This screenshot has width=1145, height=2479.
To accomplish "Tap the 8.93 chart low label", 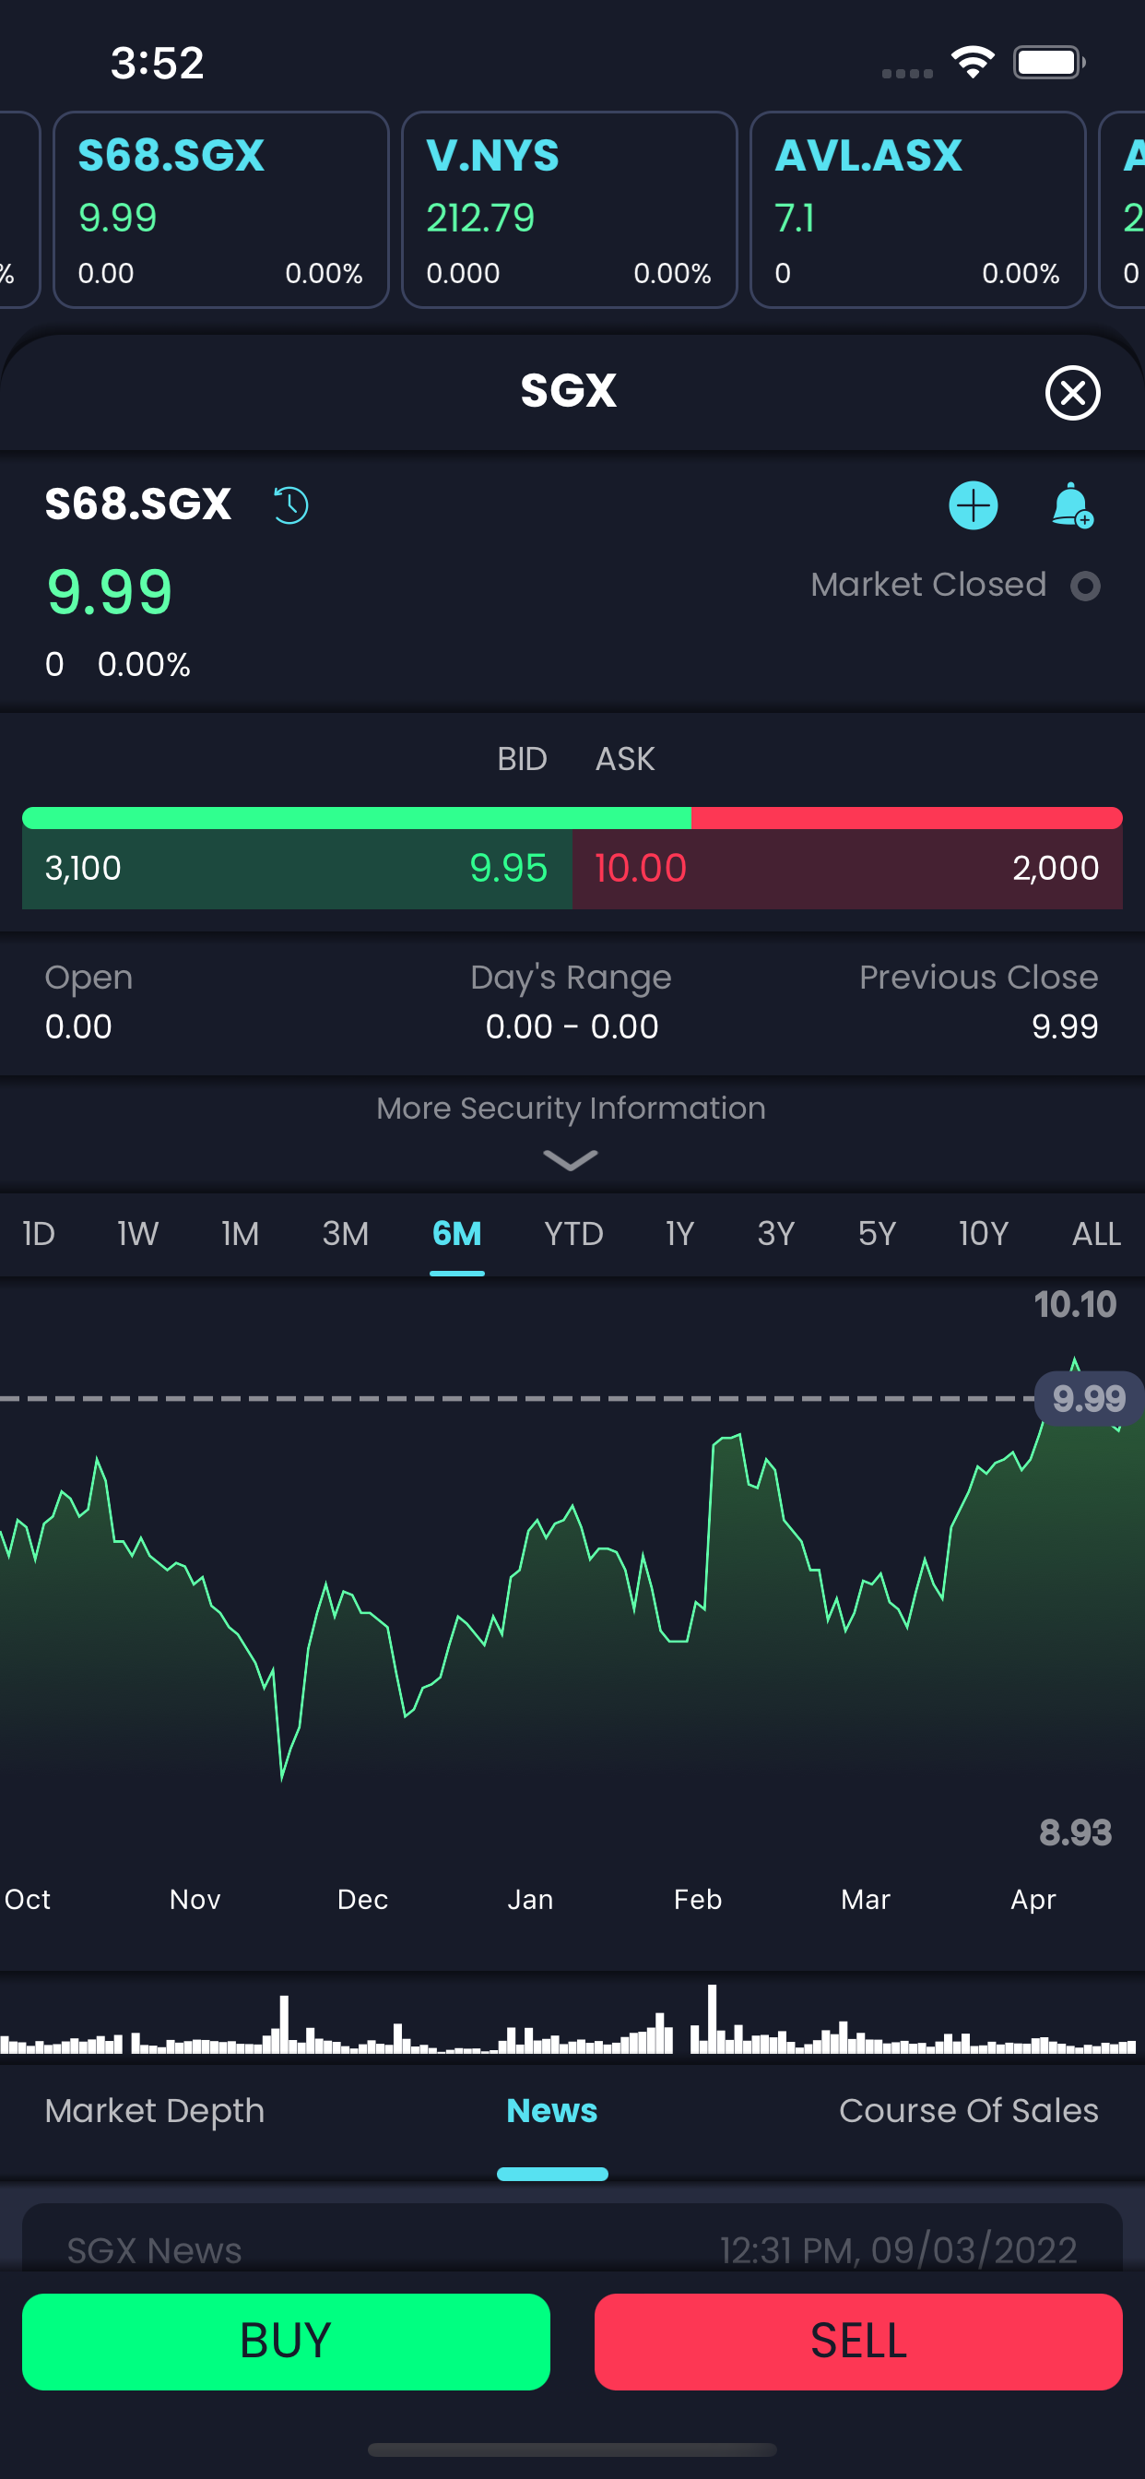I will 1075,1833.
